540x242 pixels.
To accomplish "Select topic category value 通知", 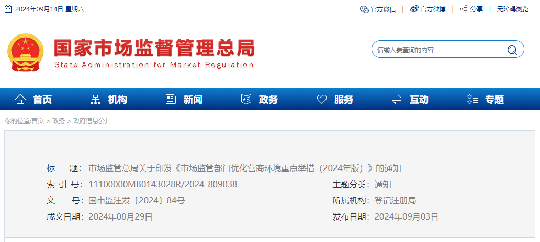I will [x=383, y=184].
